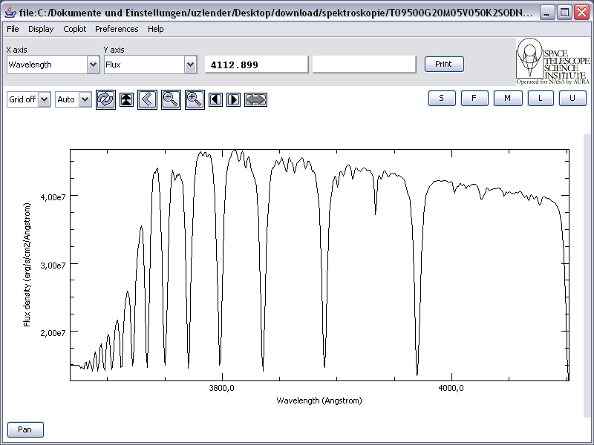Open the Help menu
The width and height of the screenshot is (594, 445).
click(156, 29)
